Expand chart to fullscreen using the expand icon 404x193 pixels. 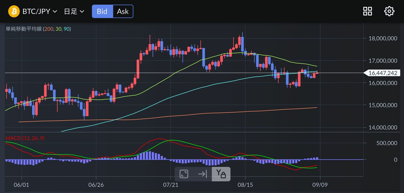pyautogui.click(x=184, y=174)
